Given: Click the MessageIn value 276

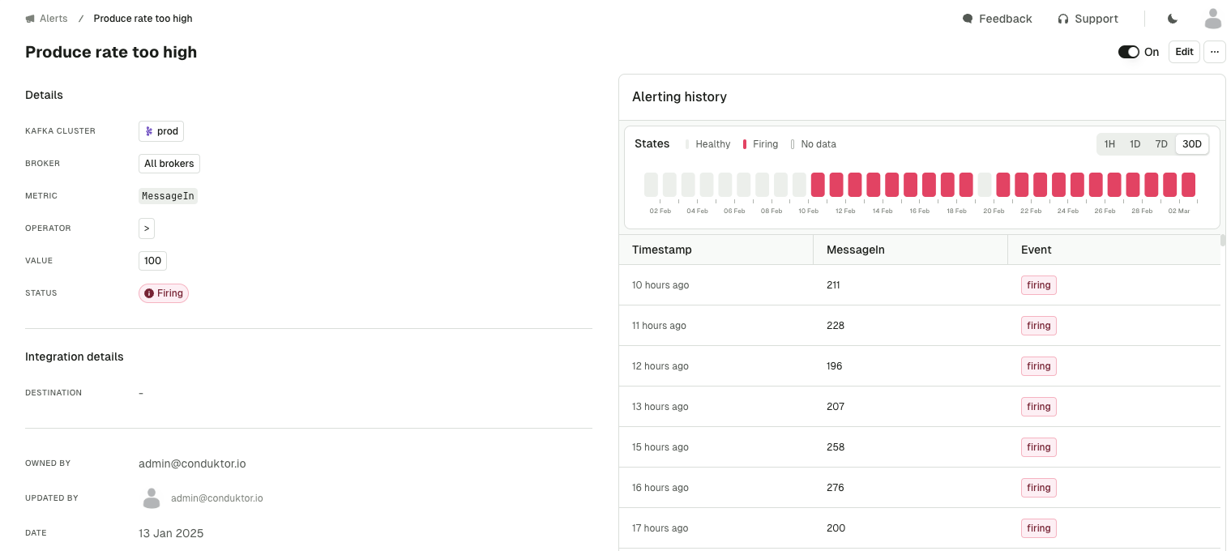Looking at the screenshot, I should 836,488.
